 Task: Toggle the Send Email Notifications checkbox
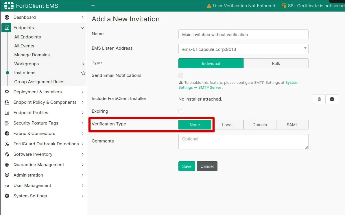[x=181, y=76]
